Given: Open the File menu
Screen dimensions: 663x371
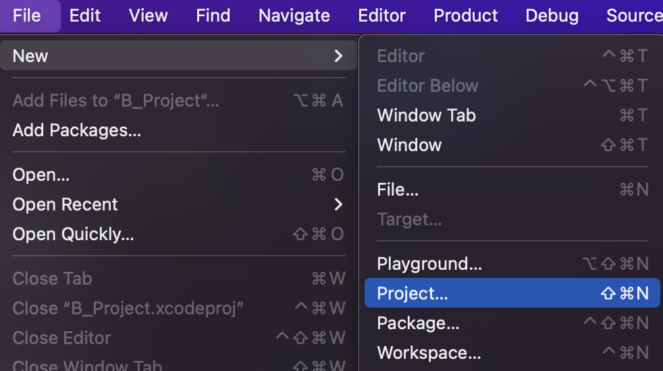Looking at the screenshot, I should click(27, 16).
